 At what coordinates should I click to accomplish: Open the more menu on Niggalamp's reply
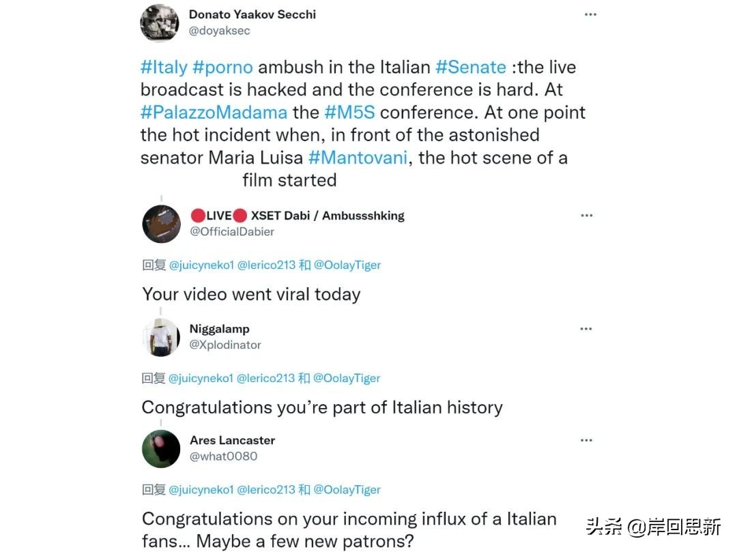tap(586, 329)
